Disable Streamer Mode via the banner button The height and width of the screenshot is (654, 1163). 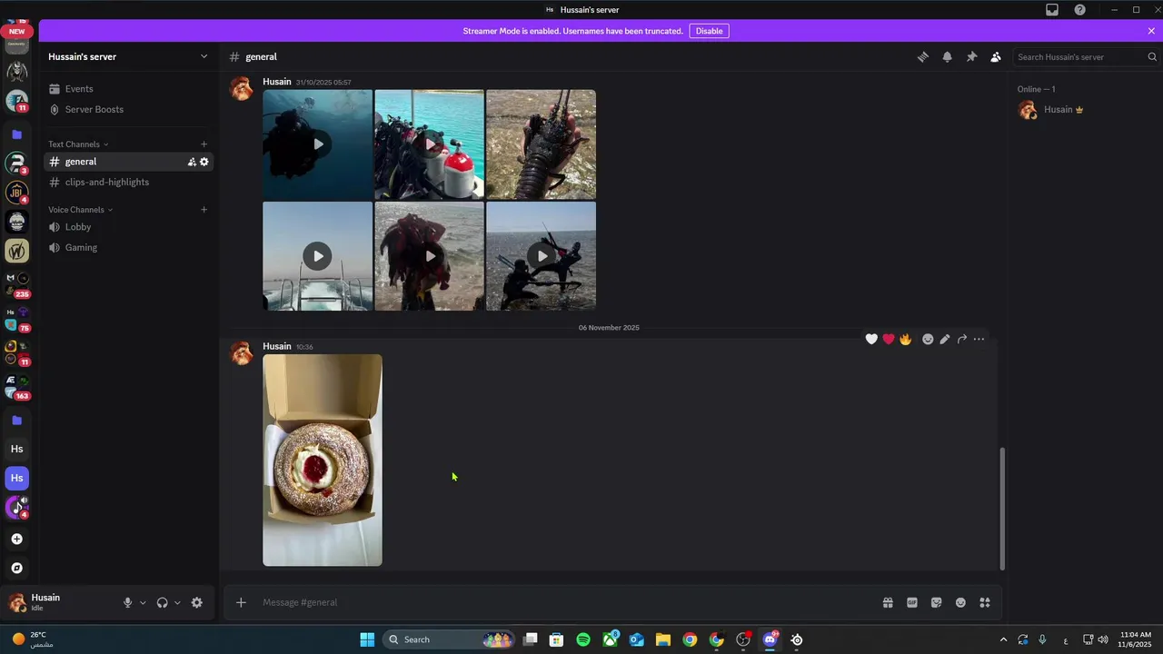click(x=709, y=31)
